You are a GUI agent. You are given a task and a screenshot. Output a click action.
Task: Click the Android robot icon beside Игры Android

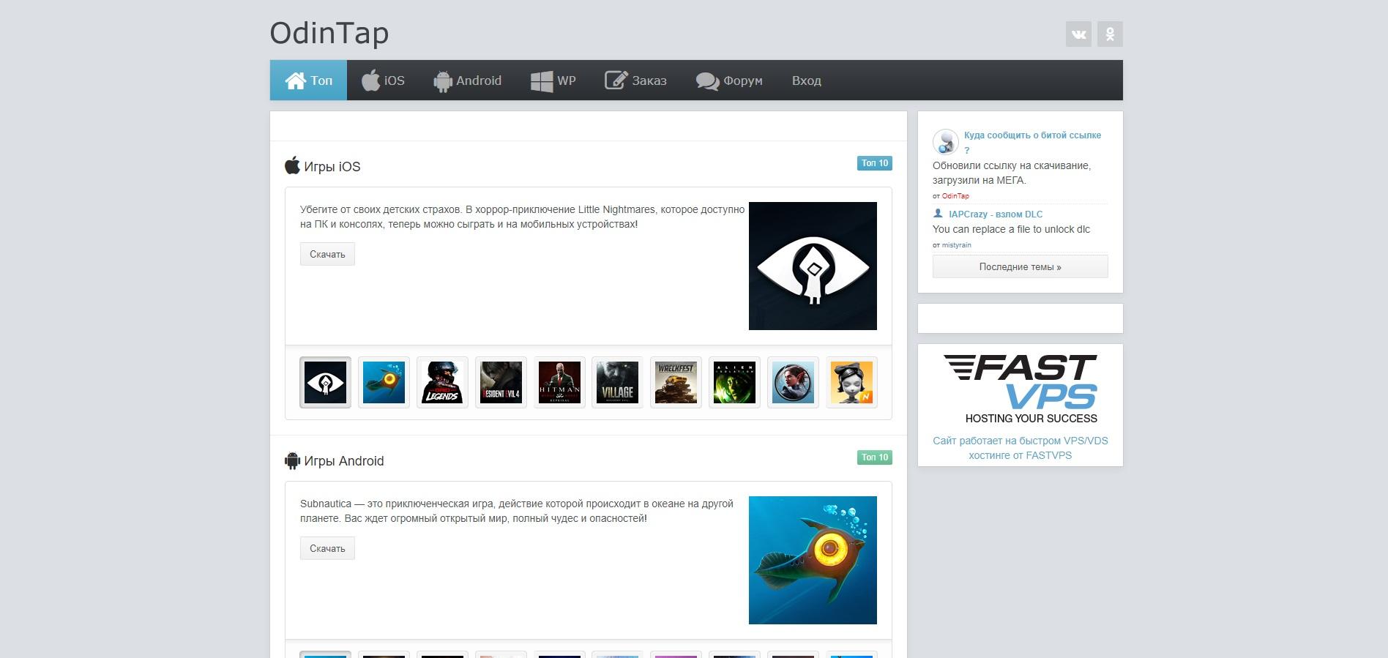point(292,460)
